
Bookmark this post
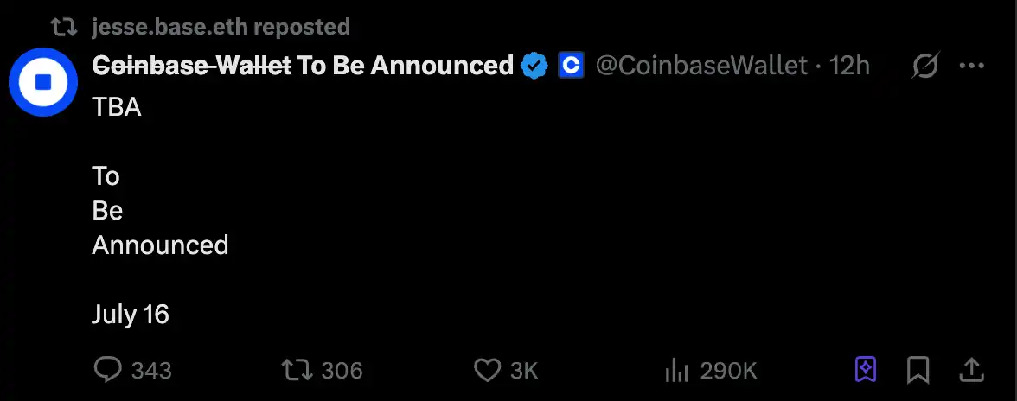(x=918, y=370)
